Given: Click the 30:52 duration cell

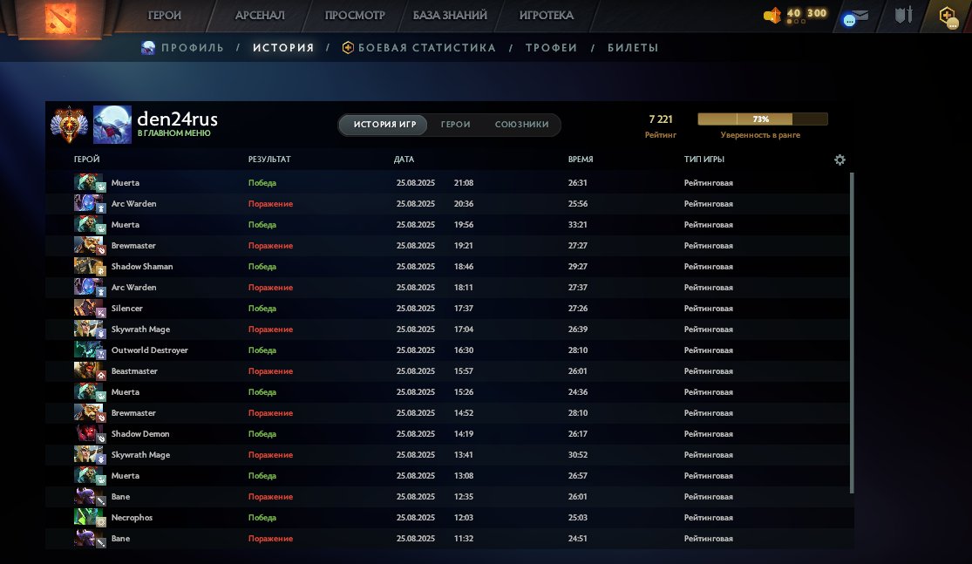Looking at the screenshot, I should coord(577,455).
